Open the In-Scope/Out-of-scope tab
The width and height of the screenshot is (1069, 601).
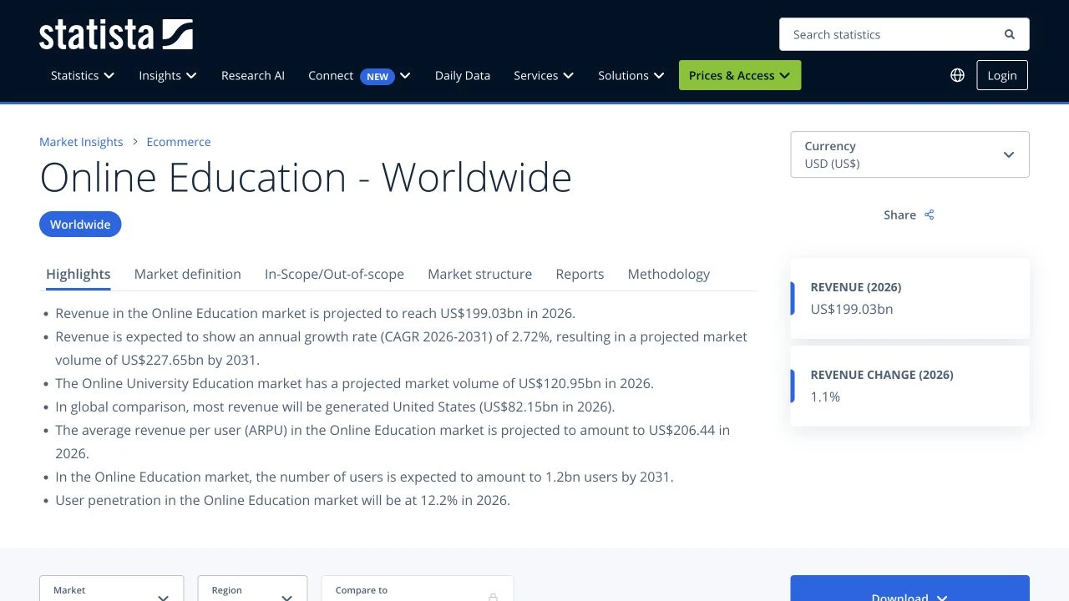tap(334, 274)
